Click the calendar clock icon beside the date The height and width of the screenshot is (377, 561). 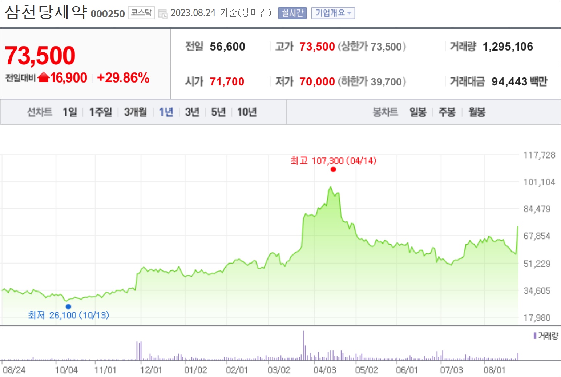tap(163, 14)
